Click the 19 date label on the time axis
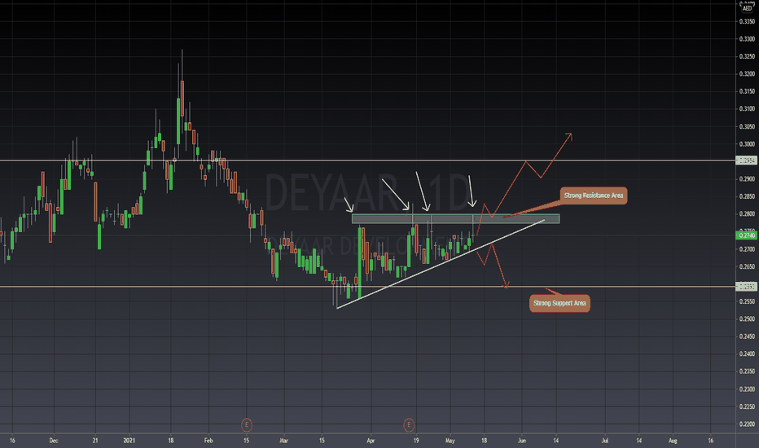Viewport: 759px width, 448px height. point(416,441)
